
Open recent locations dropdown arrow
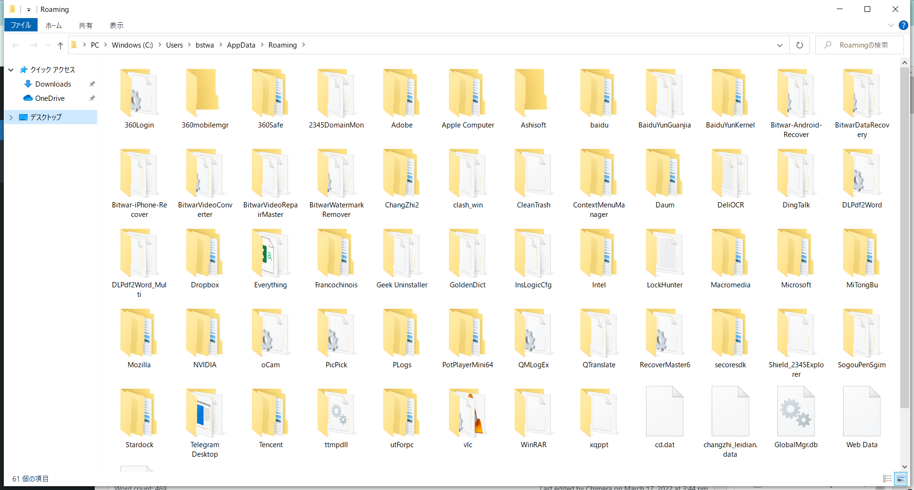48,45
